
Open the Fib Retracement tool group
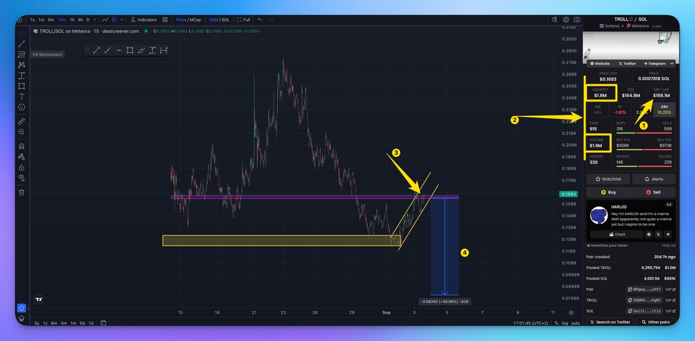coord(21,54)
